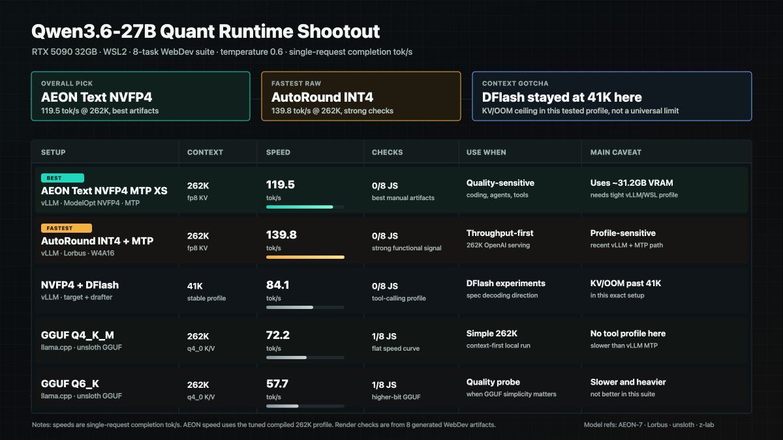
Task: Click the 139.8 tok/s yellow speed bar
Action: [x=305, y=257]
